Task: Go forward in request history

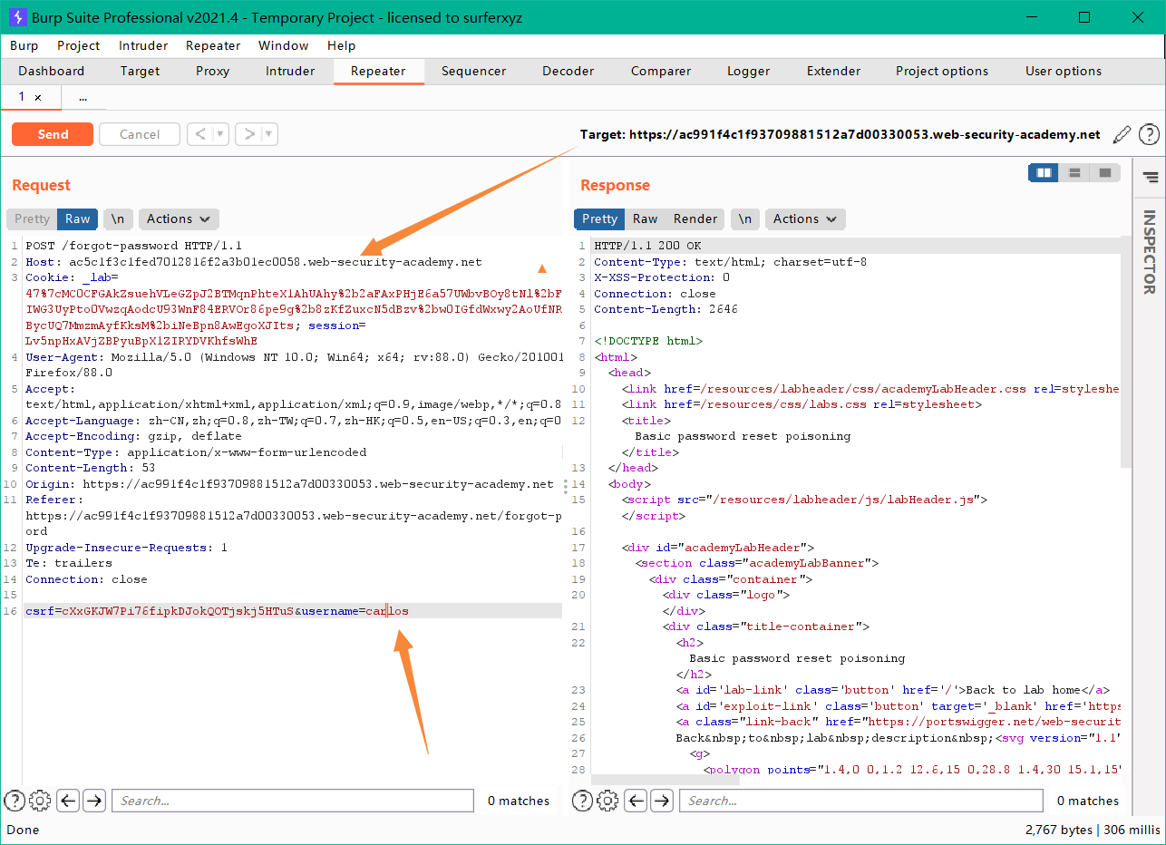Action: point(248,134)
